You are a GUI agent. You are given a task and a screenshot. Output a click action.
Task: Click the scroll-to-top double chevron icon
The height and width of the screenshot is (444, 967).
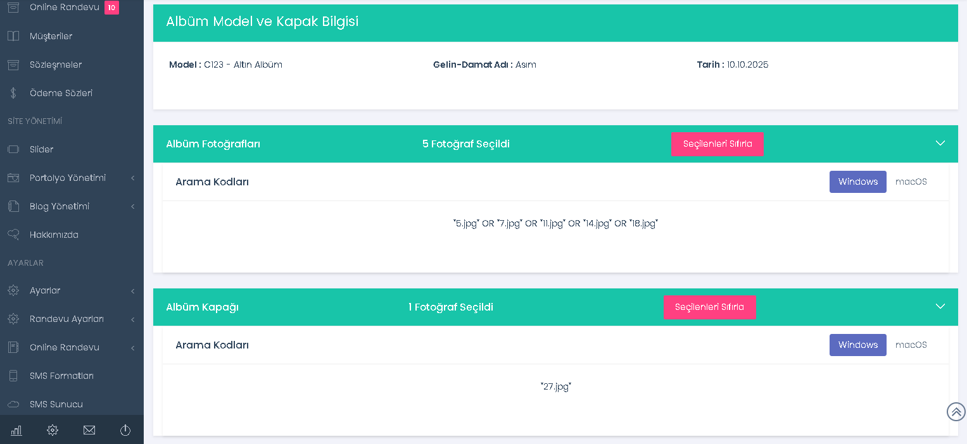click(956, 412)
